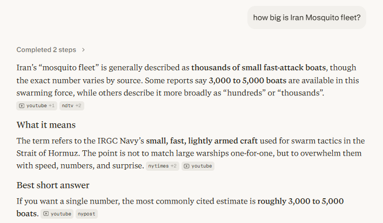Click the 'Completed 2 steps' label
This screenshot has height=223, width=383.
tap(46, 50)
